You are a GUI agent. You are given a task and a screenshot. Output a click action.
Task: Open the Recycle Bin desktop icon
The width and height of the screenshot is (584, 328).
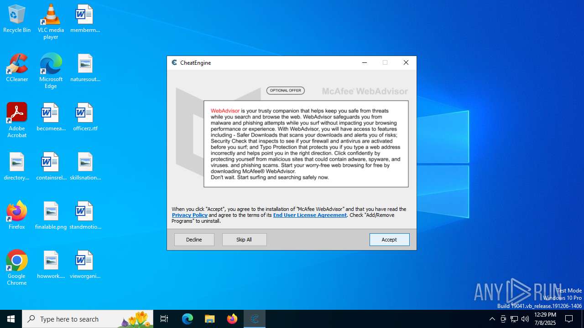[17, 19]
